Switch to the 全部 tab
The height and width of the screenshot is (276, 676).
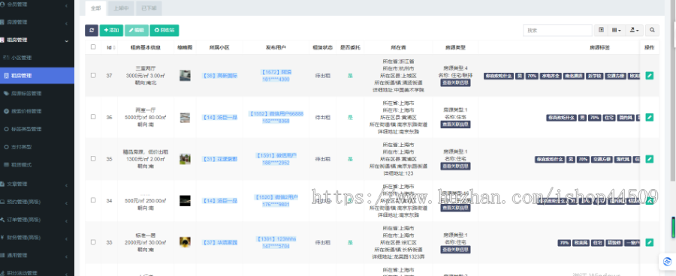coord(95,8)
